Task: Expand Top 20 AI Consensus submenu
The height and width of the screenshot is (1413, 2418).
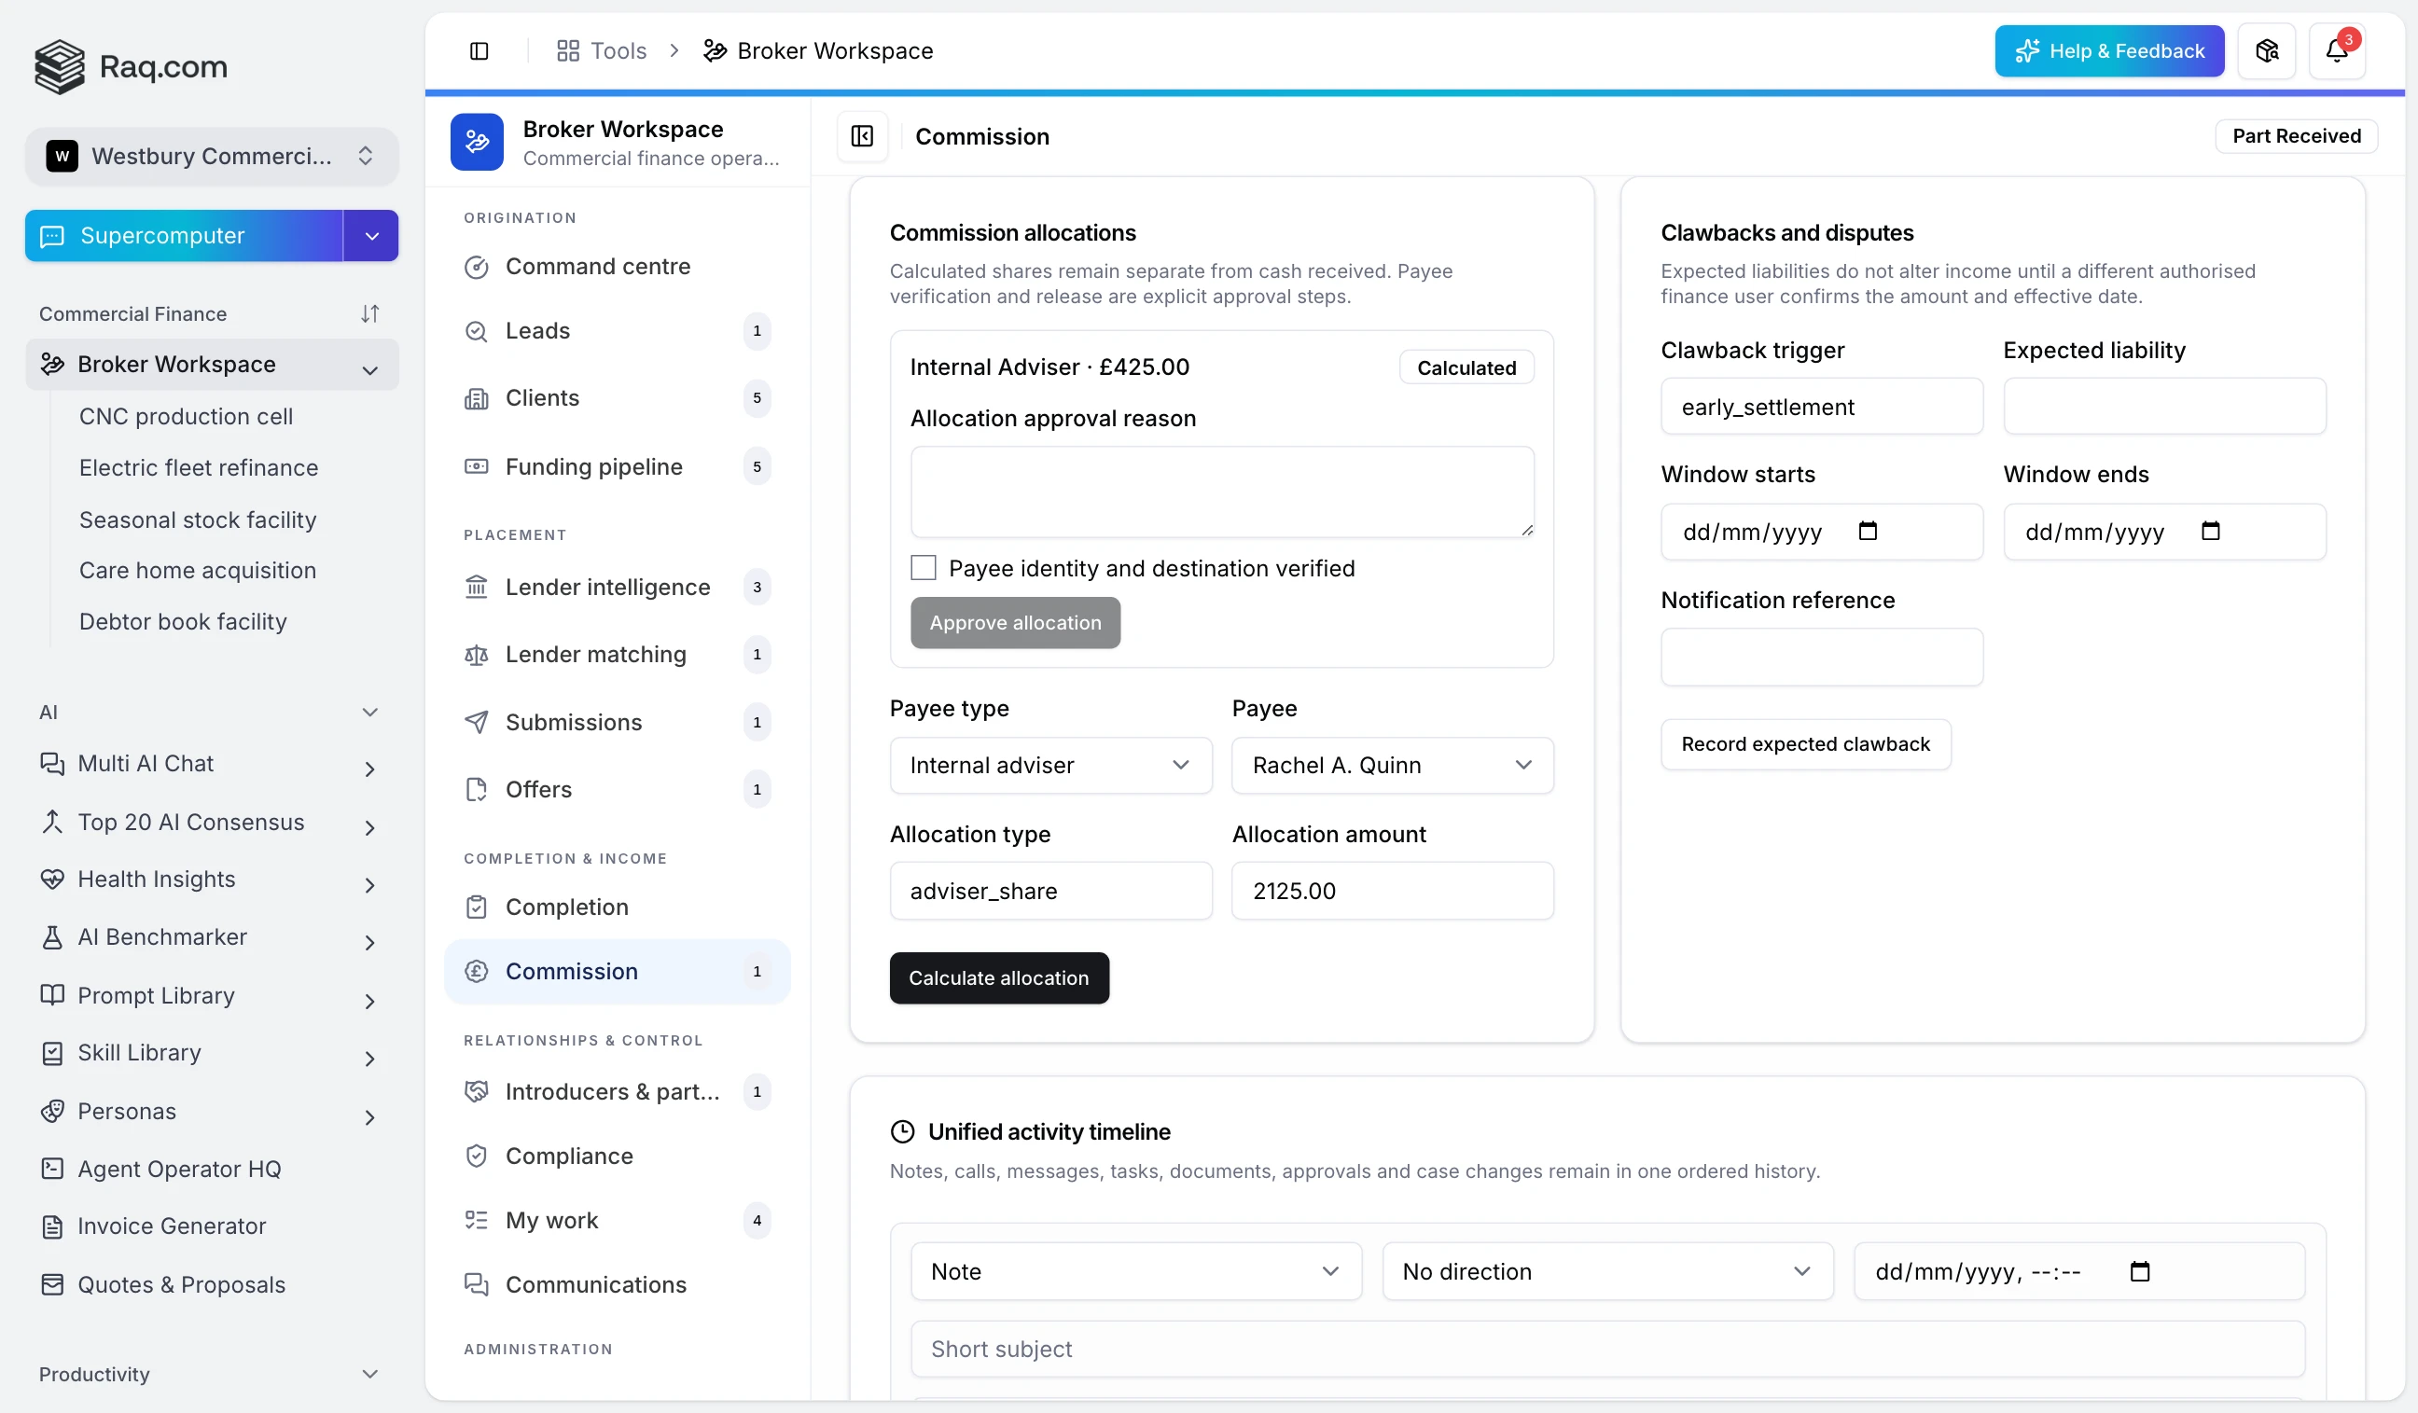Action: pos(370,828)
